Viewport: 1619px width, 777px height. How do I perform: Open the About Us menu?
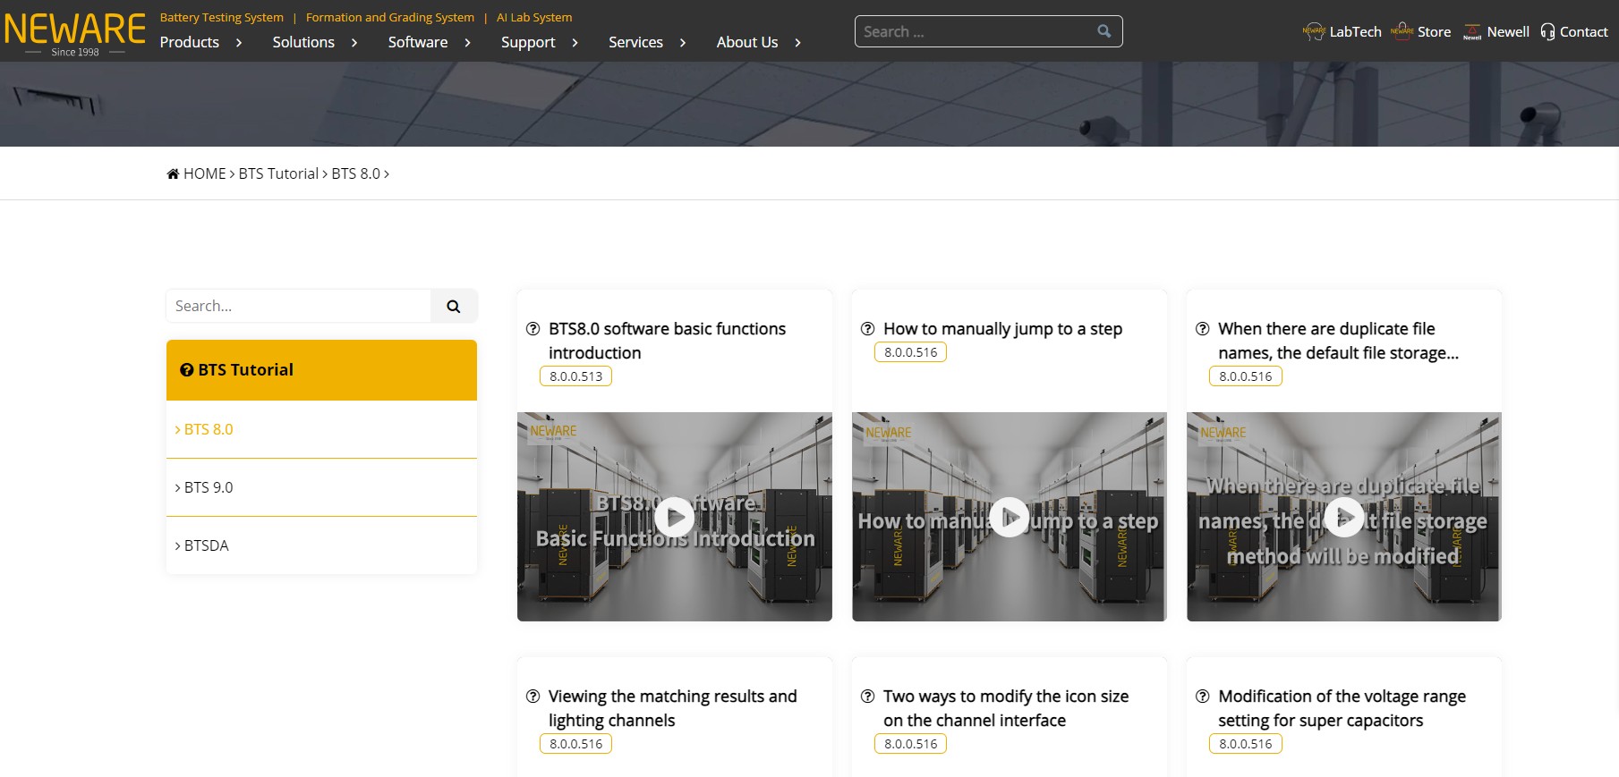747,42
